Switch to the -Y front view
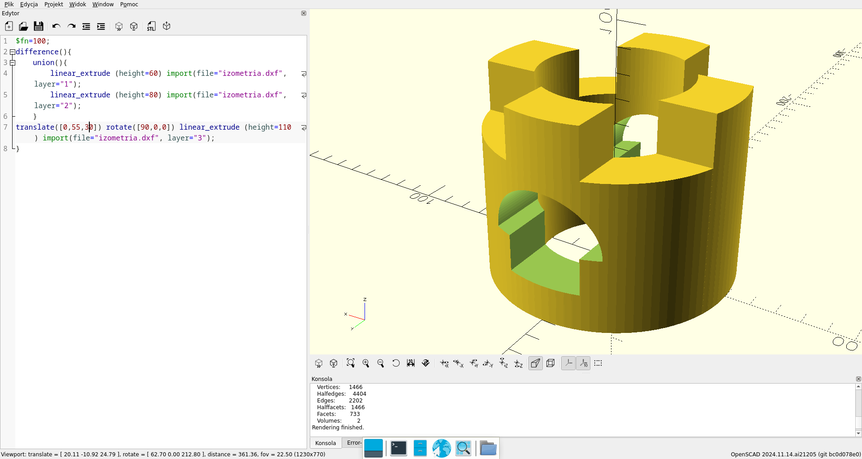 coord(488,363)
